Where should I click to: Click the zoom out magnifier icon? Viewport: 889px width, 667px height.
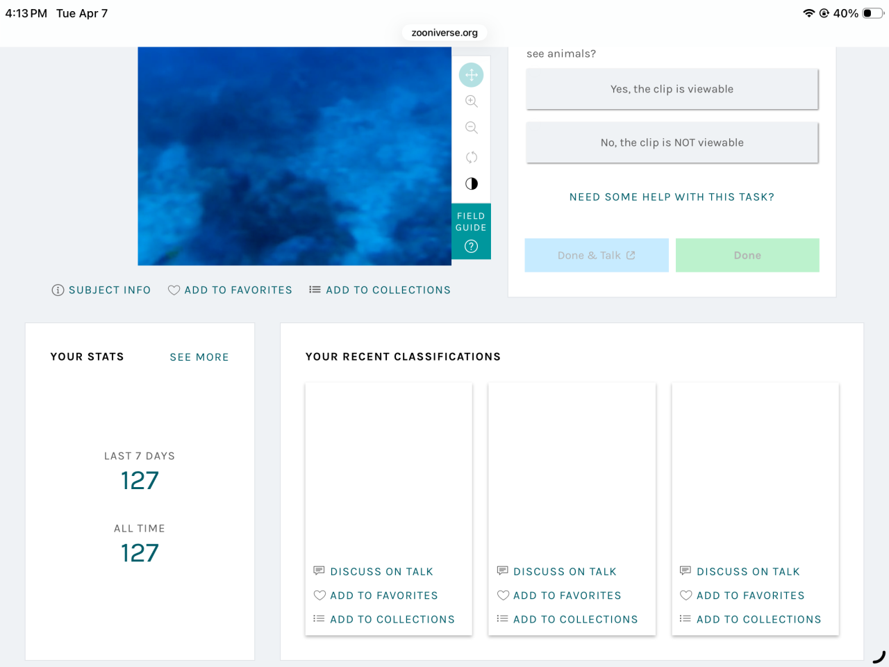(x=472, y=128)
